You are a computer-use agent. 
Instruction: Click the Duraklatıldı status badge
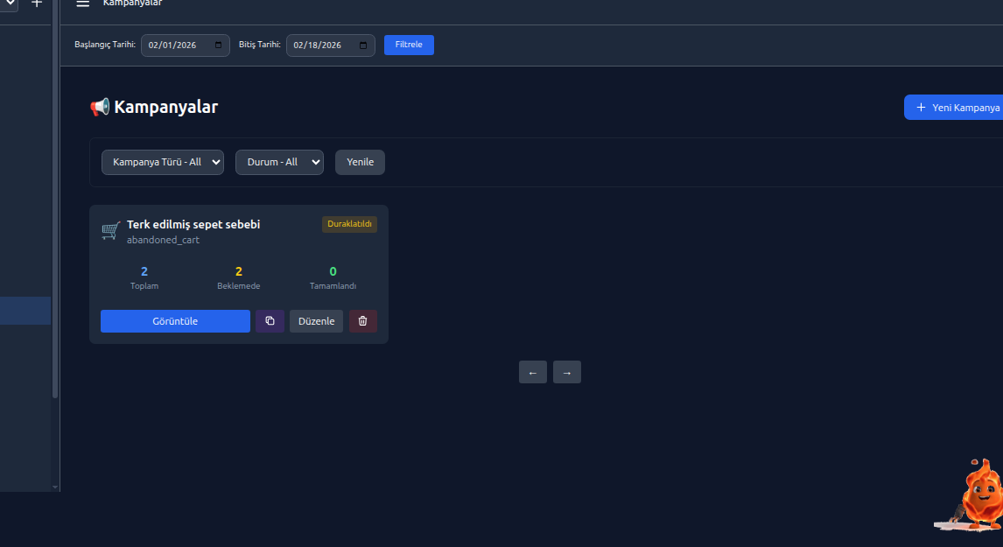tap(349, 224)
